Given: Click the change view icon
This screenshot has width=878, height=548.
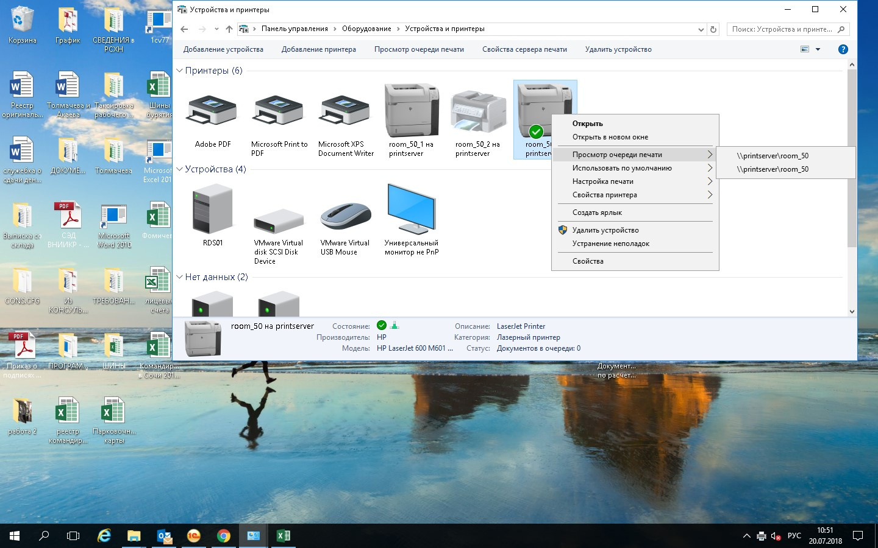Looking at the screenshot, I should (805, 49).
